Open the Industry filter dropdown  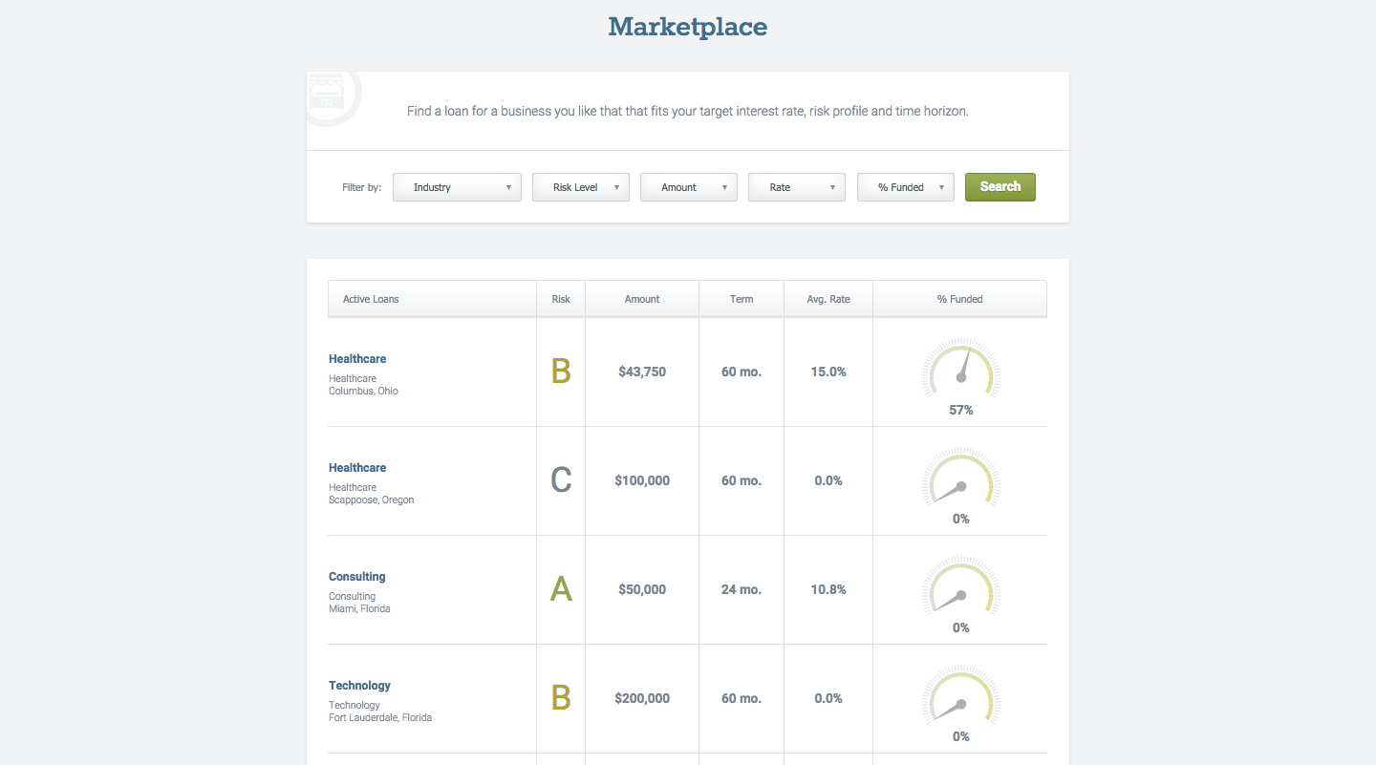pos(457,187)
